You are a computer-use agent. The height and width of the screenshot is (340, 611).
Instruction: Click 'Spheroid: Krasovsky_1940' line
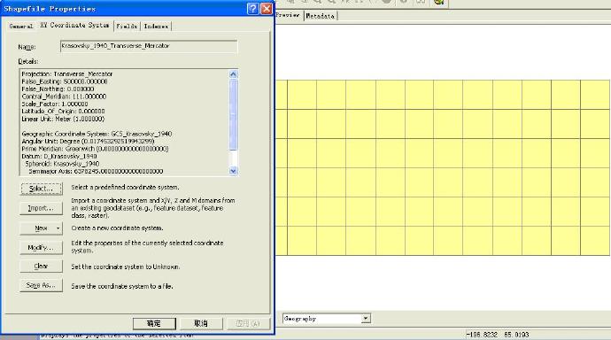pos(62,164)
